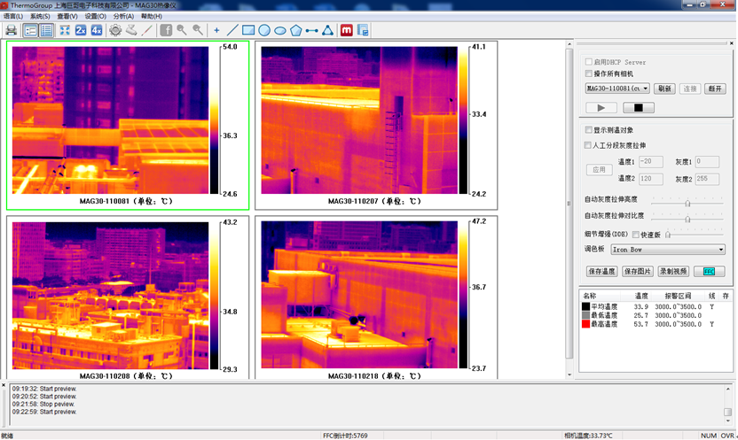Select the first list layout view icon
This screenshot has height=440, width=738.
pyautogui.click(x=30, y=30)
